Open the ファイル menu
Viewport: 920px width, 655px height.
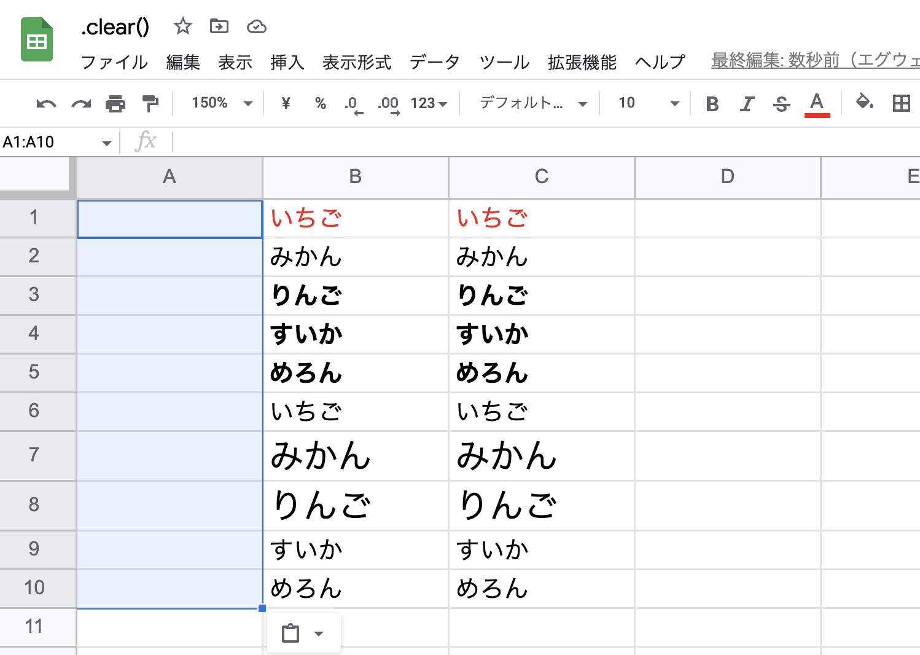click(x=114, y=62)
